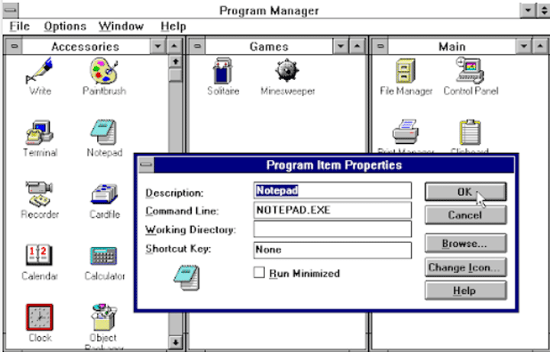The image size is (550, 352).
Task: Click the Command Line text field
Action: pos(332,210)
